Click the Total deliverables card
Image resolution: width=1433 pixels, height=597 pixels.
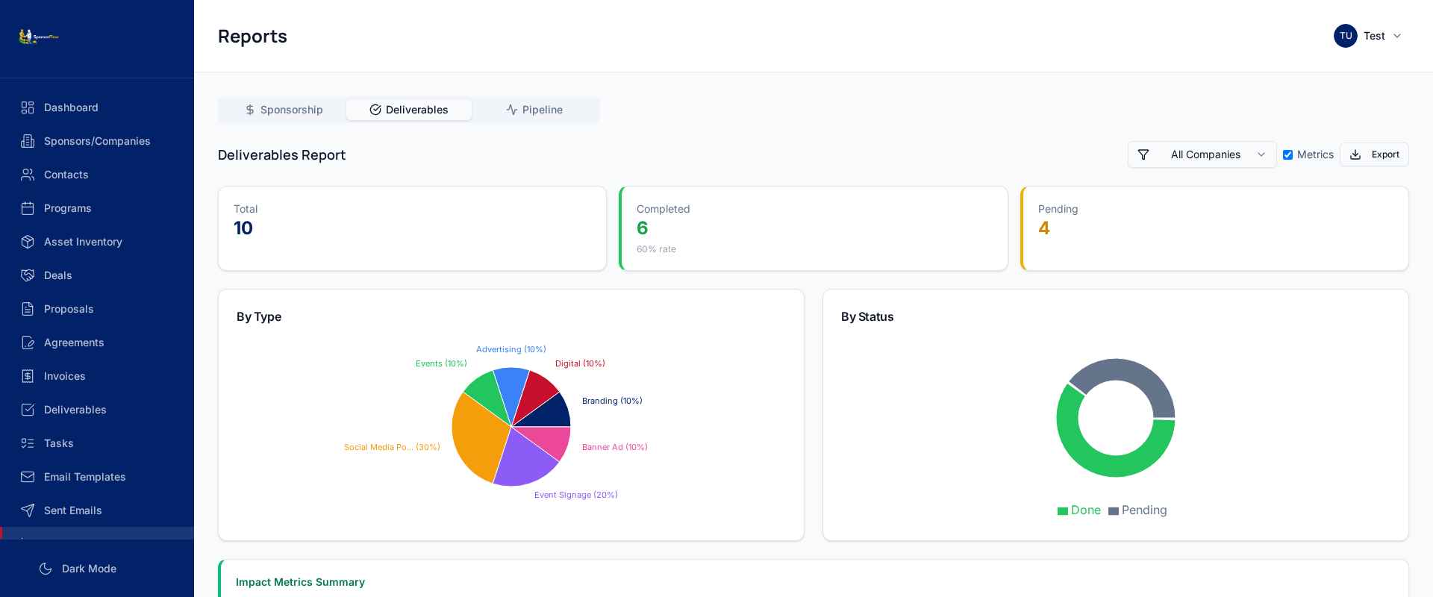pyautogui.click(x=412, y=228)
